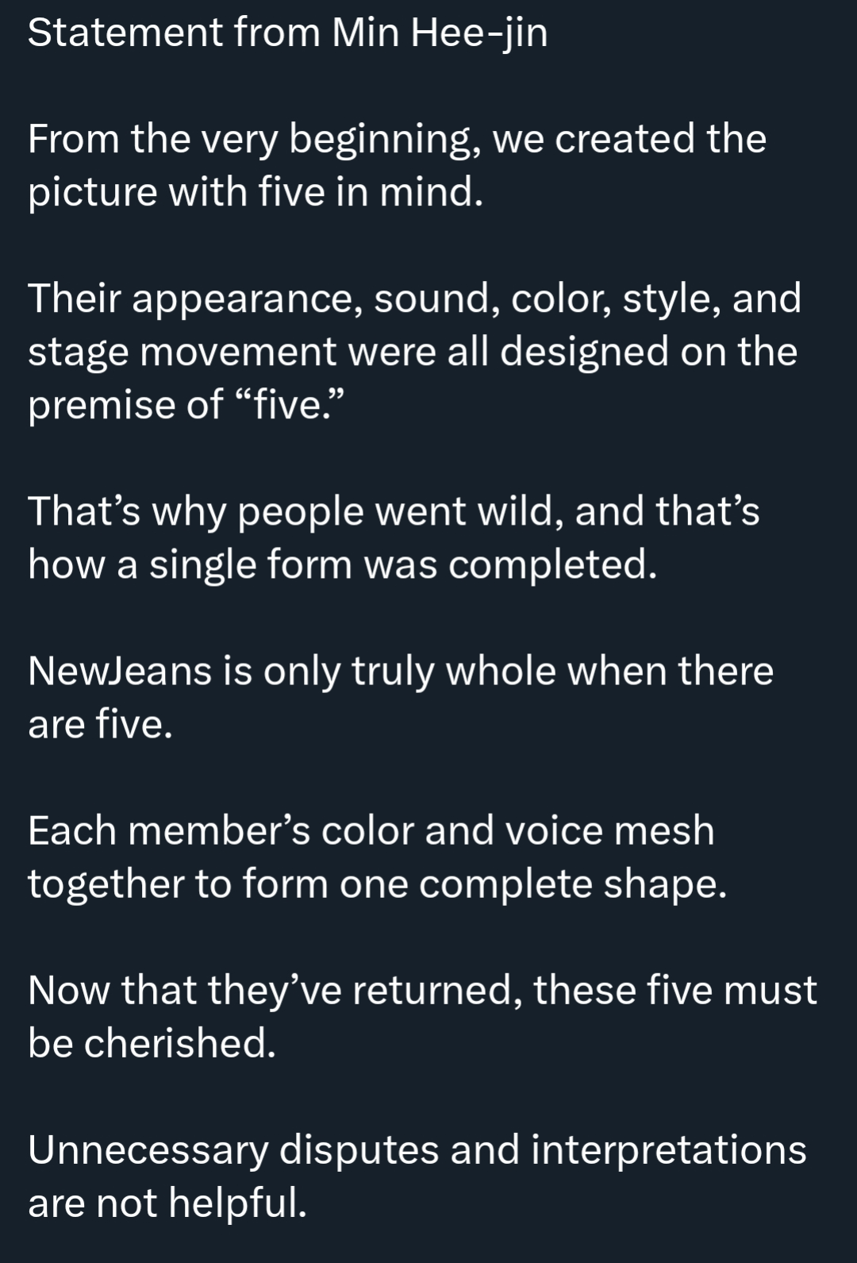Tap the words "one complete shape"
857x1263 pixels.
point(533,884)
